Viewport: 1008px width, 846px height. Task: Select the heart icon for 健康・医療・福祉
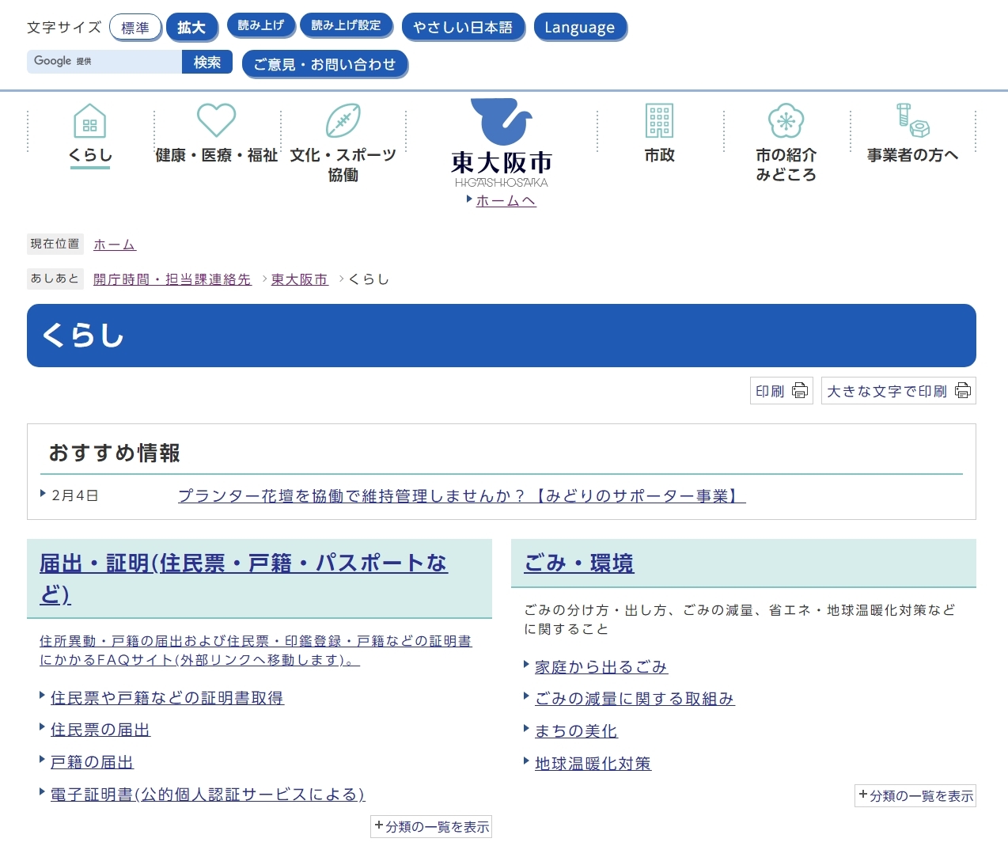tap(215, 120)
